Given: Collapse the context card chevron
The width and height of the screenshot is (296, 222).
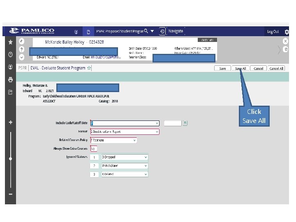Looking at the screenshot, I should [x=22, y=57].
